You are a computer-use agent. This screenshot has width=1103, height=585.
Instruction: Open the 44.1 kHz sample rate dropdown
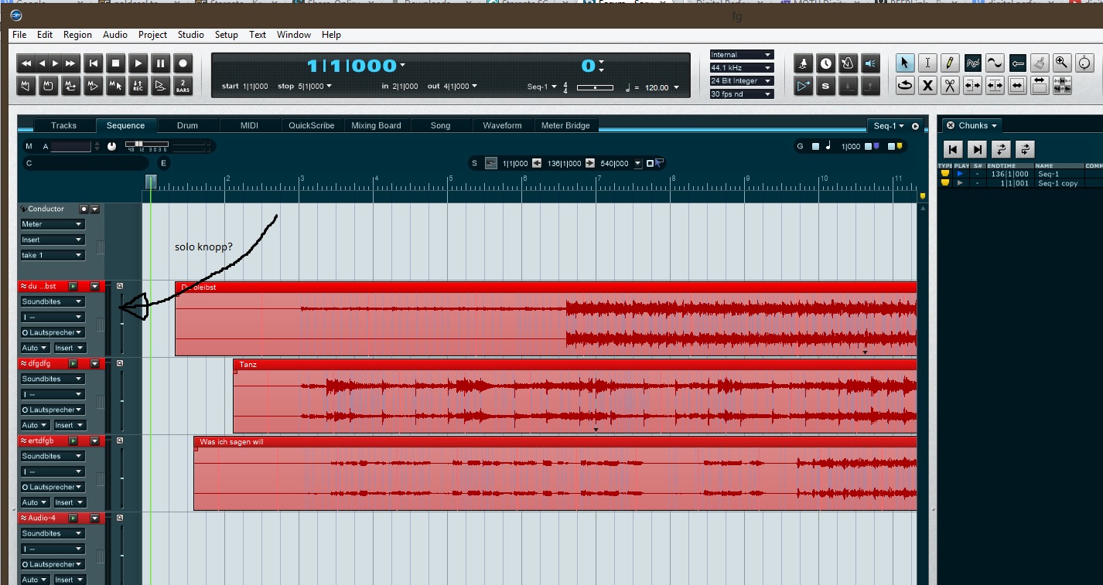(741, 68)
